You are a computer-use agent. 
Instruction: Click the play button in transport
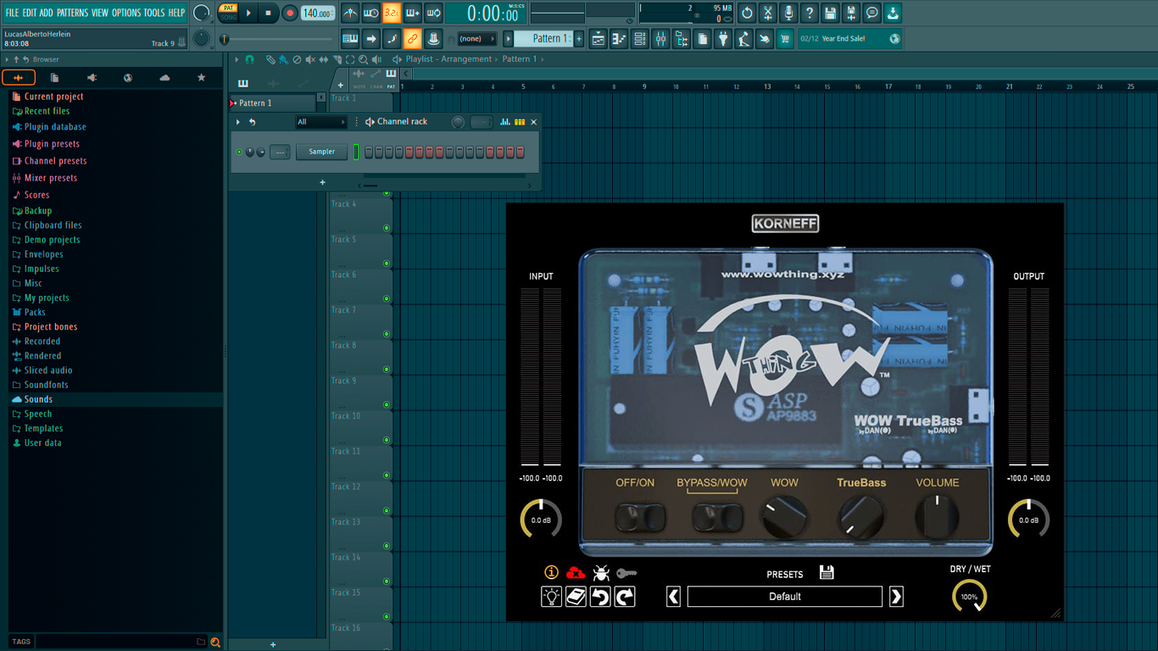coord(248,13)
